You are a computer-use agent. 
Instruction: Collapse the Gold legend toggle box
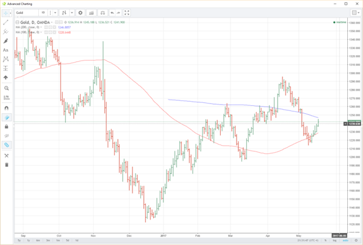coord(18,22)
